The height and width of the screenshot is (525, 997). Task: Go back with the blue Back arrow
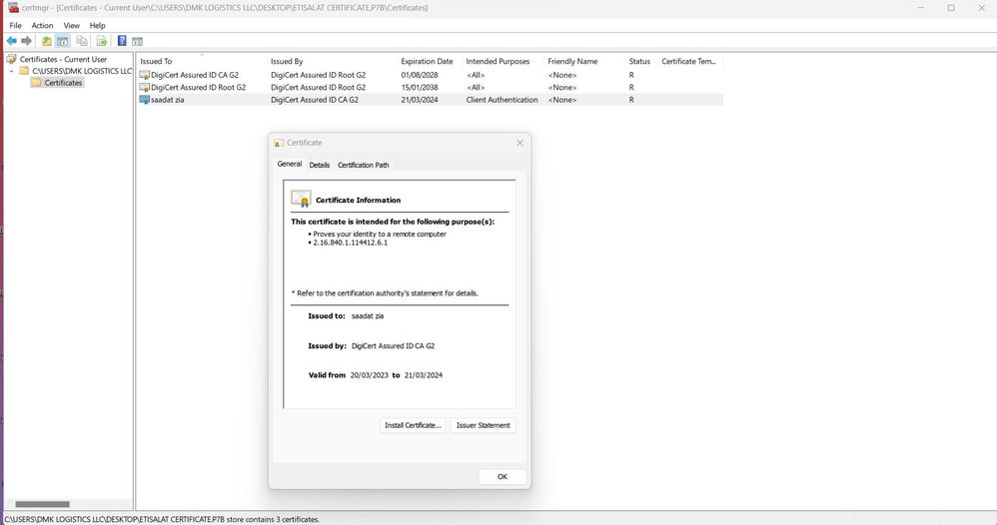(11, 41)
